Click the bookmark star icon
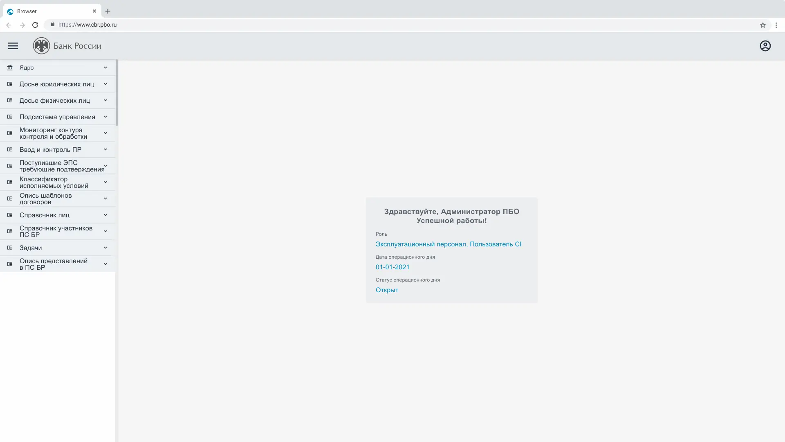The width and height of the screenshot is (785, 442). [763, 25]
